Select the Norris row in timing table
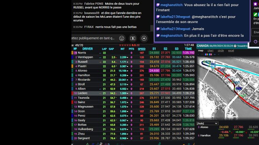 pos(133,53)
